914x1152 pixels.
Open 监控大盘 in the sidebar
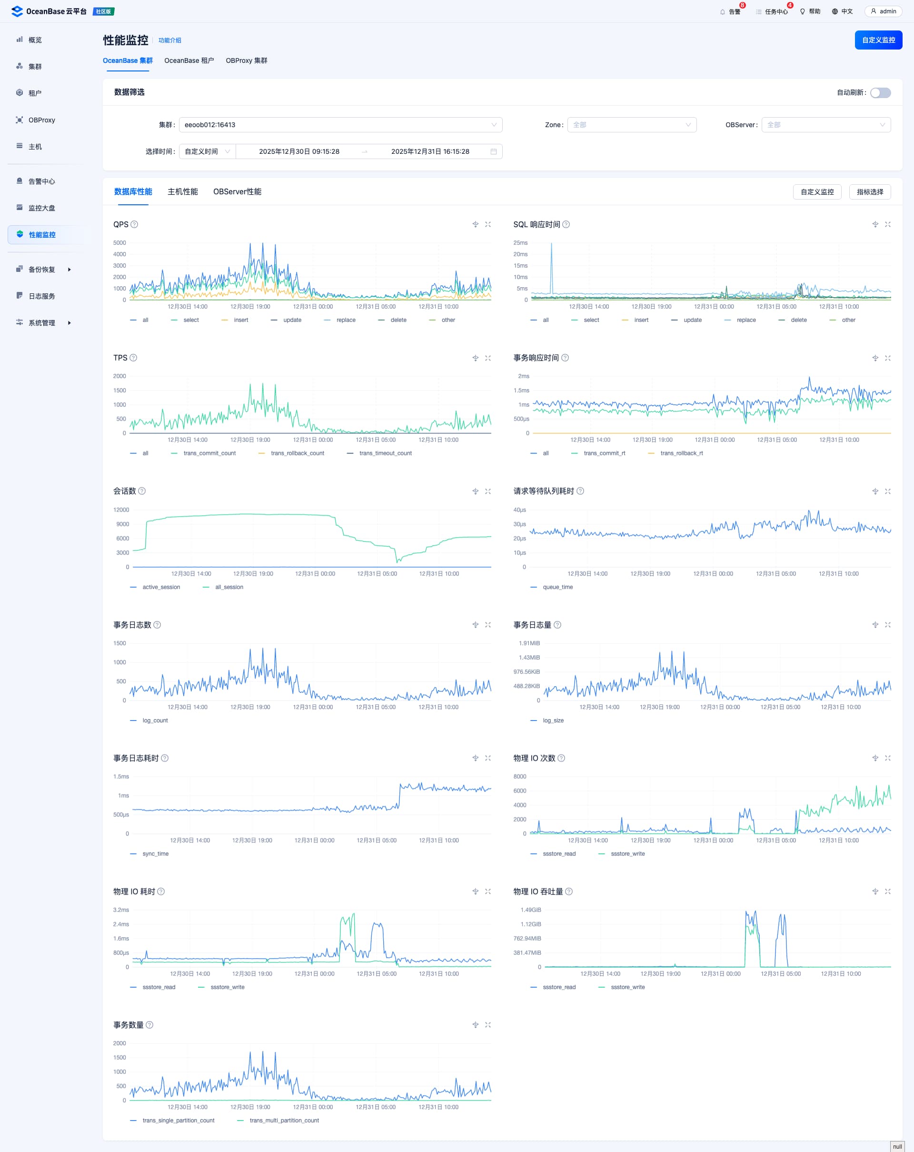pyautogui.click(x=42, y=208)
